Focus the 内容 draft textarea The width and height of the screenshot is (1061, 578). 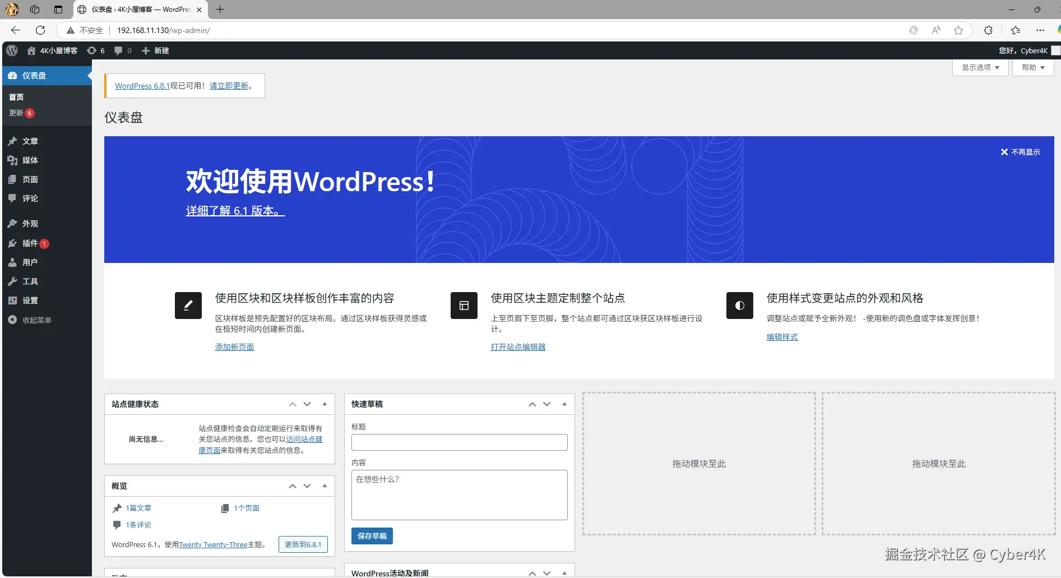click(460, 495)
